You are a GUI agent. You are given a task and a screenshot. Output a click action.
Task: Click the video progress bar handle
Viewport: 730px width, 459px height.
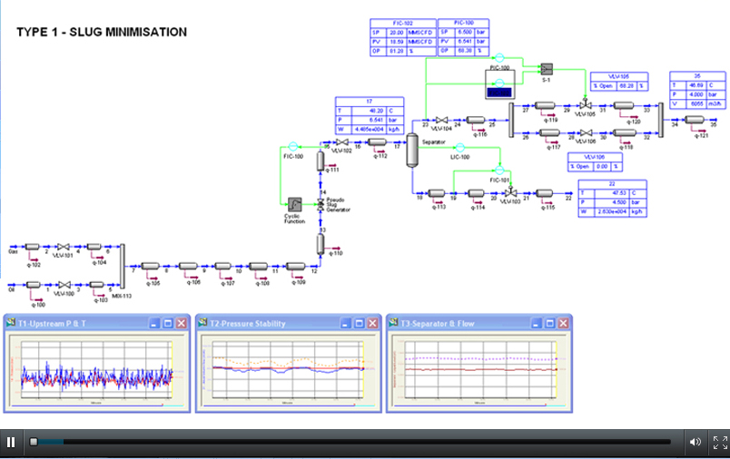click(x=34, y=443)
